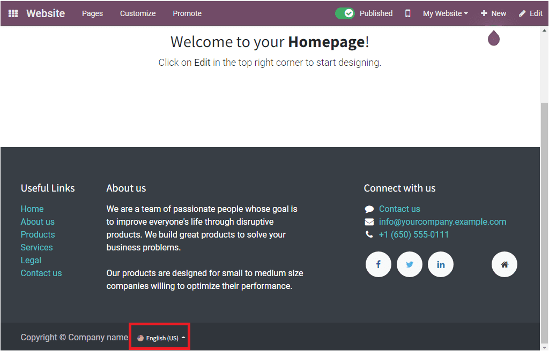Follow the Contact us footer link
549x351 pixels.
(399, 209)
